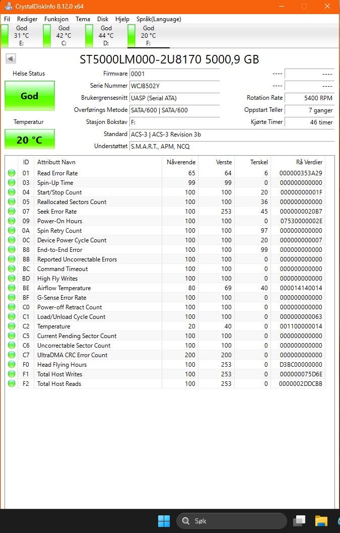
Task: Open the Språk(Language) menu
Action: point(159,19)
